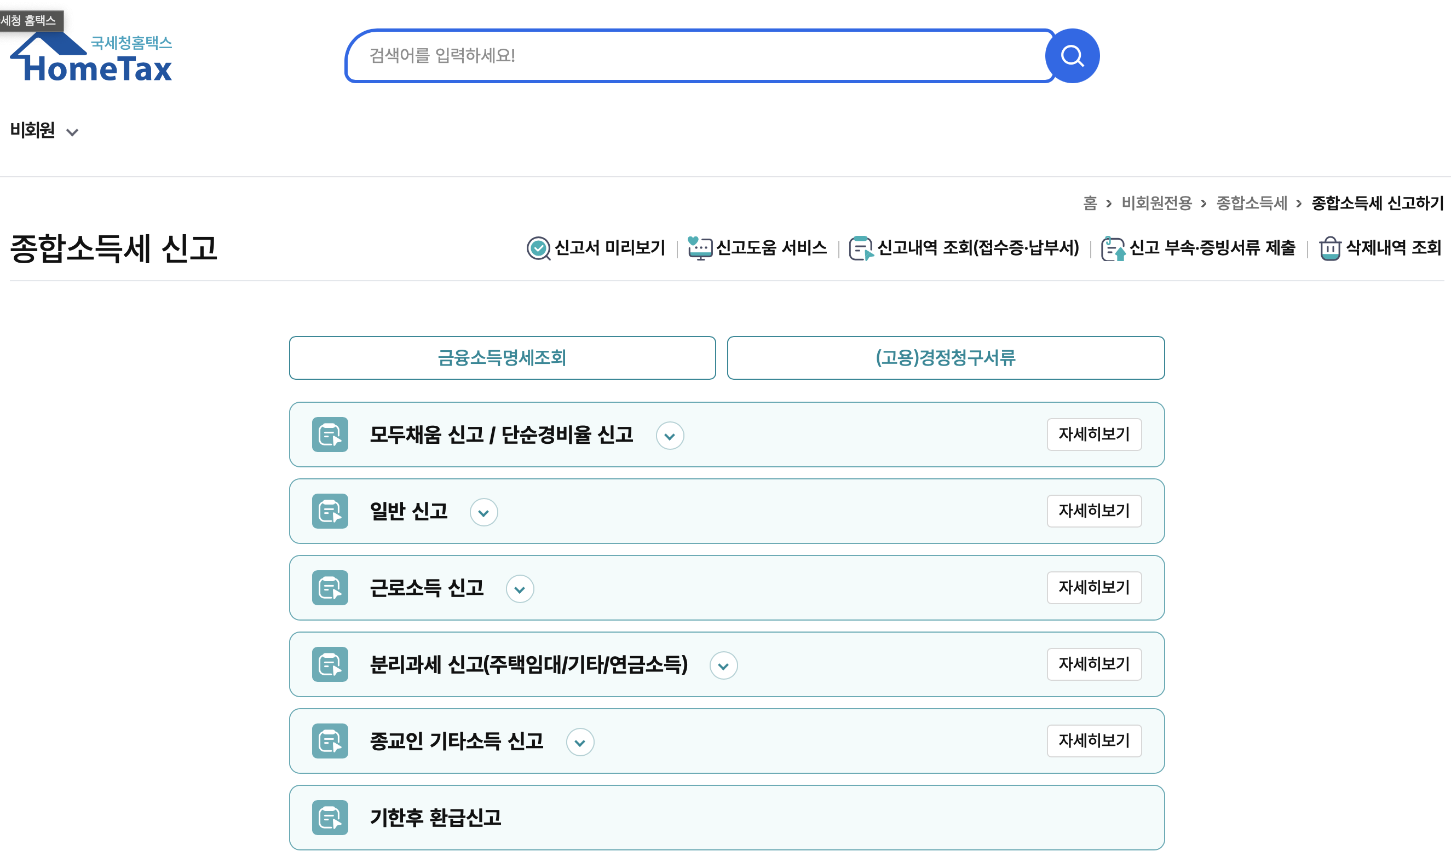The image size is (1451, 857).
Task: Click the 신고서 미리보기 checkmark icon
Action: [538, 248]
